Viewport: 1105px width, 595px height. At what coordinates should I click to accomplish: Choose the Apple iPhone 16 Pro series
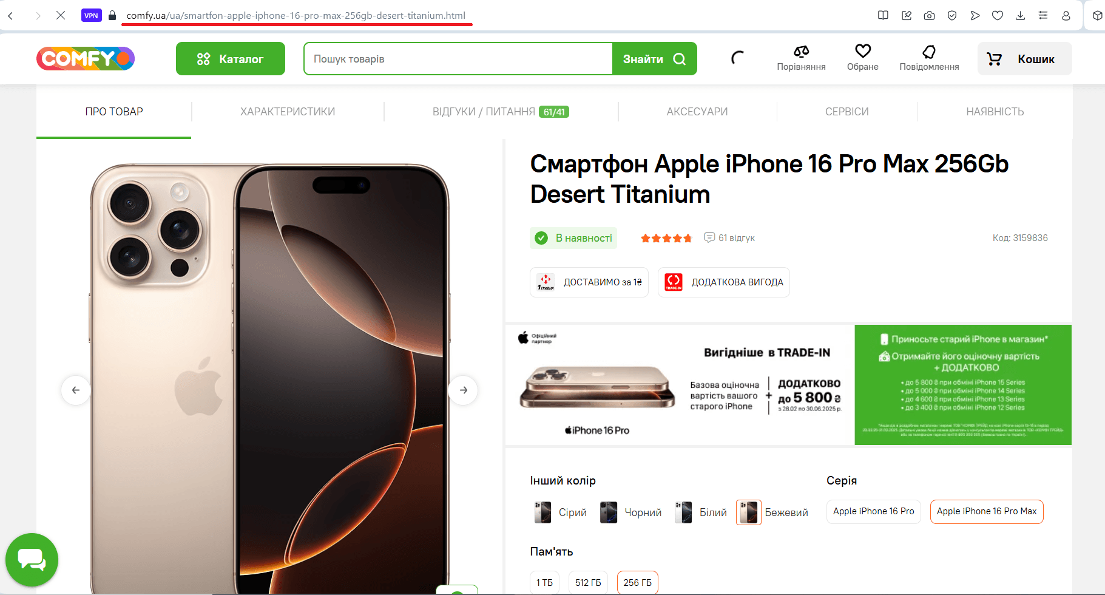873,511
